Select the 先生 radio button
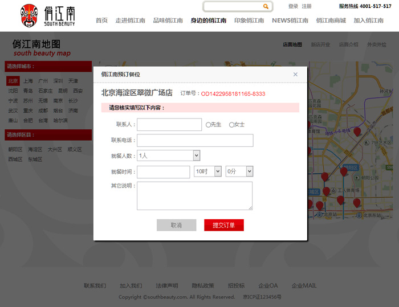 (x=208, y=125)
